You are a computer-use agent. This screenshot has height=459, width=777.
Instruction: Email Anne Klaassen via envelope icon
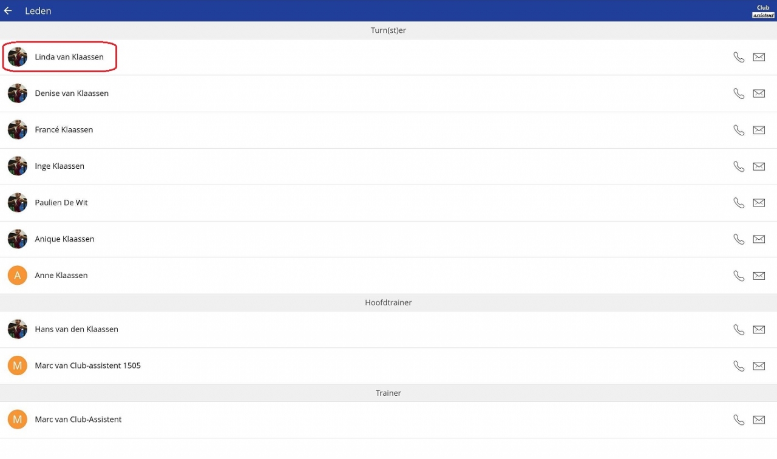(x=759, y=276)
